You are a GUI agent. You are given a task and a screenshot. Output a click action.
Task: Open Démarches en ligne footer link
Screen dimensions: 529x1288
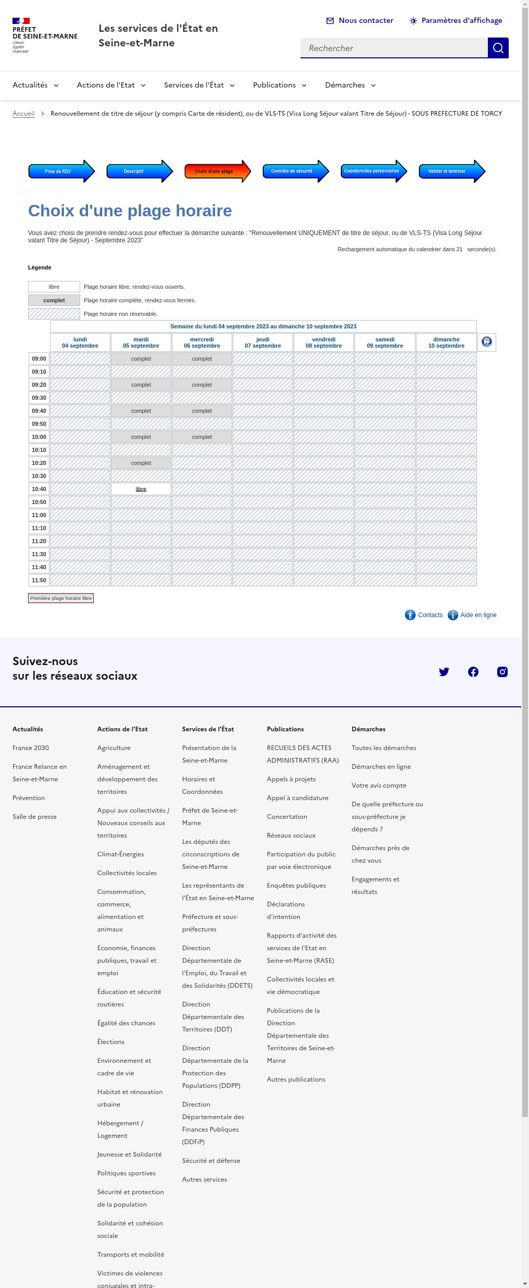pyautogui.click(x=381, y=767)
